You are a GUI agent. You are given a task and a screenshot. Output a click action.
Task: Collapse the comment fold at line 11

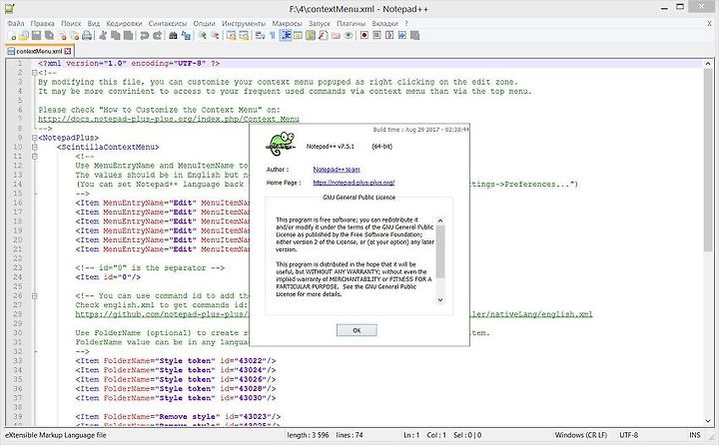(34, 157)
